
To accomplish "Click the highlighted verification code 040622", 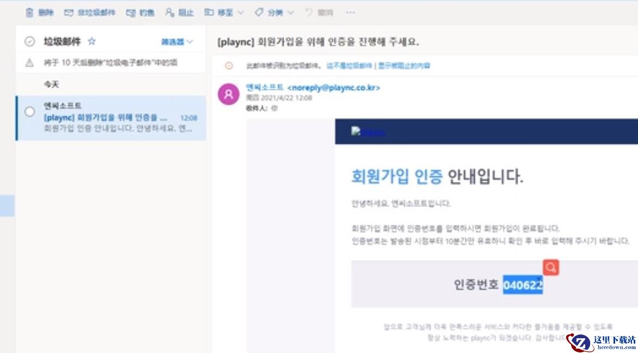I will tap(523, 285).
